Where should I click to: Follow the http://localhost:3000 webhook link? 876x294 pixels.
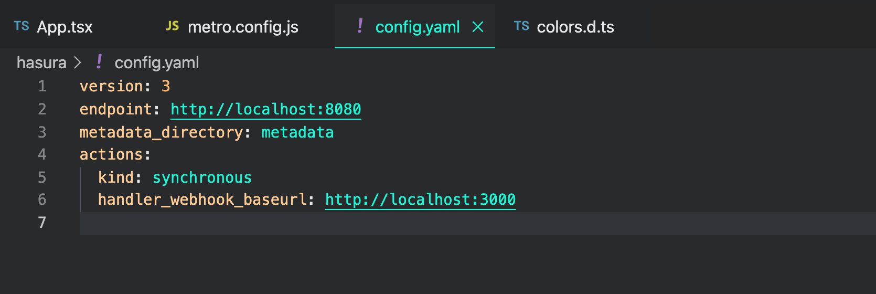coord(420,199)
